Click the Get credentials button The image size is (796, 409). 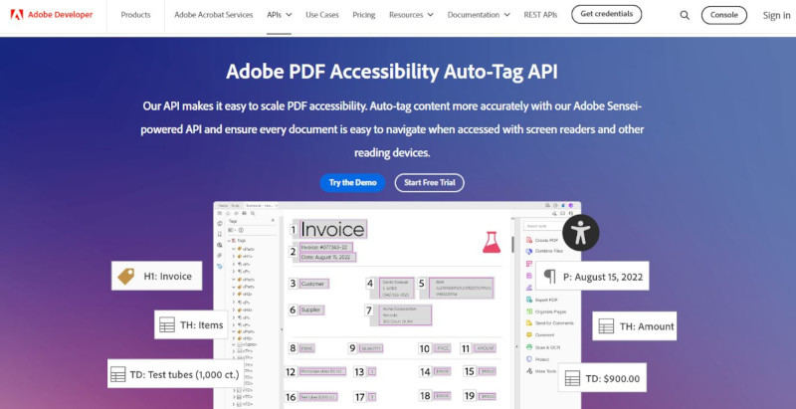606,14
